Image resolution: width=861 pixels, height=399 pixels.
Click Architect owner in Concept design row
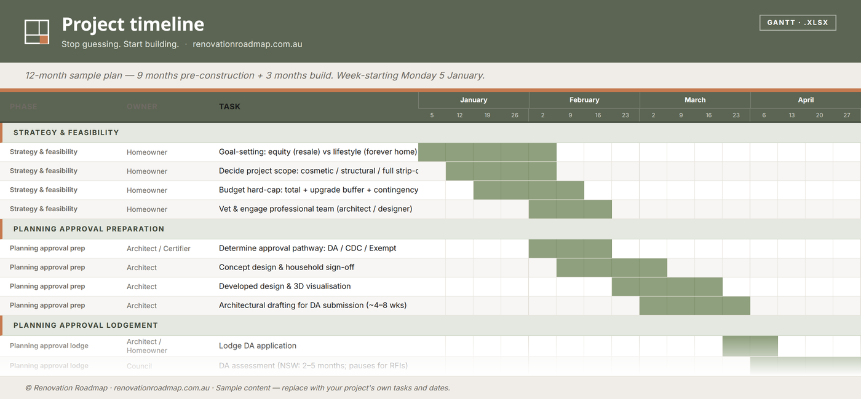pyautogui.click(x=141, y=268)
